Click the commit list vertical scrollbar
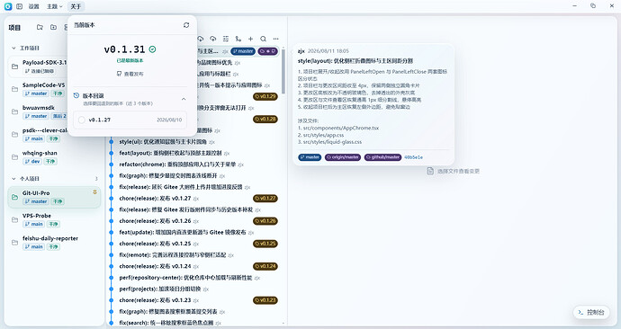Viewport: 621px width, 329px height. [x=283, y=71]
